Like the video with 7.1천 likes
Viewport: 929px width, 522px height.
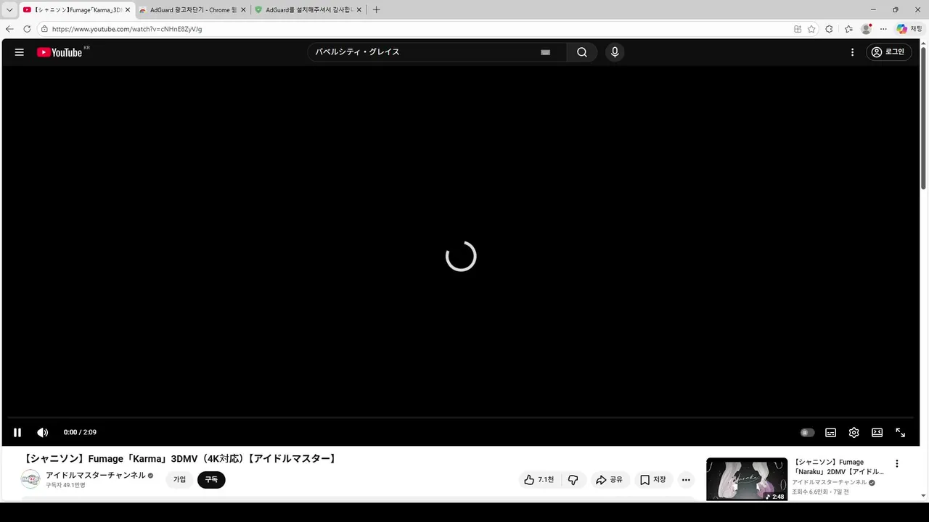539,480
